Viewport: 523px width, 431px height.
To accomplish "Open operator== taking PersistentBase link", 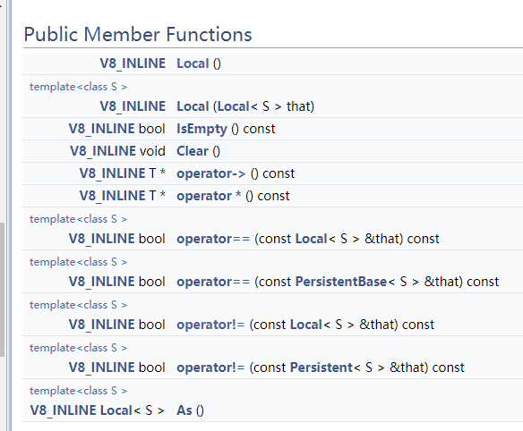I will (x=213, y=282).
